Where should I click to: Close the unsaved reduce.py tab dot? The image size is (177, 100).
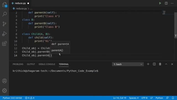[28, 3]
